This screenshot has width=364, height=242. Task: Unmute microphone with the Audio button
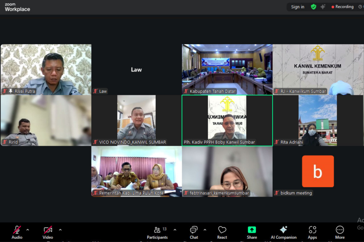tap(17, 232)
